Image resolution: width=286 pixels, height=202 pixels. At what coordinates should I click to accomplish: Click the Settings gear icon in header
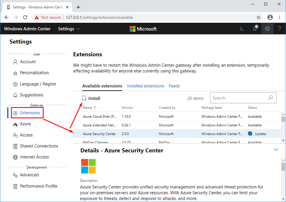click(267, 29)
